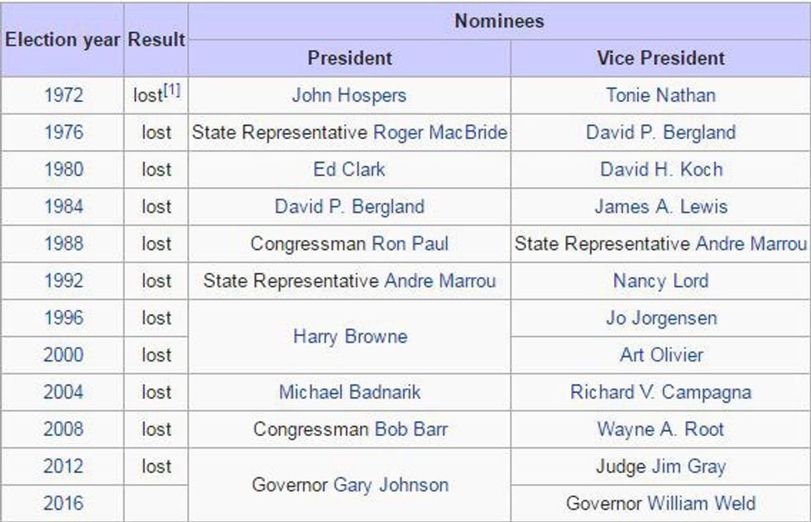Click the James A. Lewis link
This screenshot has width=811, height=522.
pos(660,207)
